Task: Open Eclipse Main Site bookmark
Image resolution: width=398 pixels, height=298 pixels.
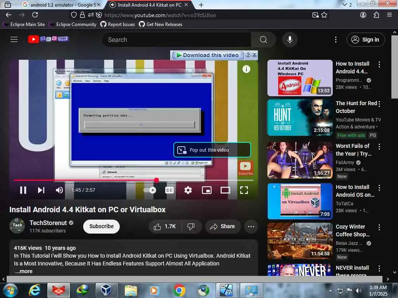Action: tap(24, 24)
